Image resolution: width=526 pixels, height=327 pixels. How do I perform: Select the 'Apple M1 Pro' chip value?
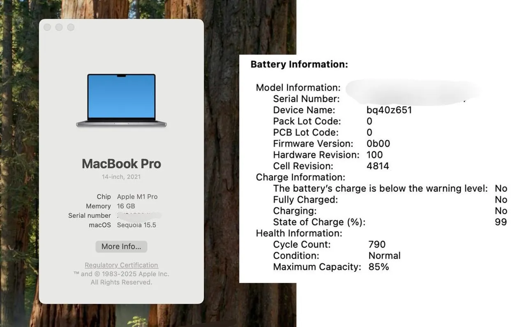point(137,197)
